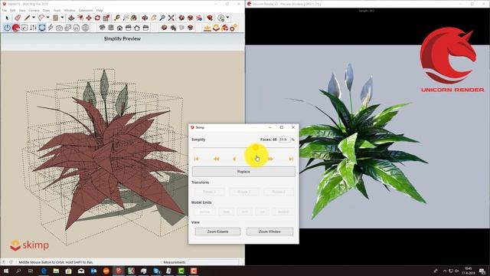
Task: Click the power icon in second toolbar row
Action: point(7,28)
